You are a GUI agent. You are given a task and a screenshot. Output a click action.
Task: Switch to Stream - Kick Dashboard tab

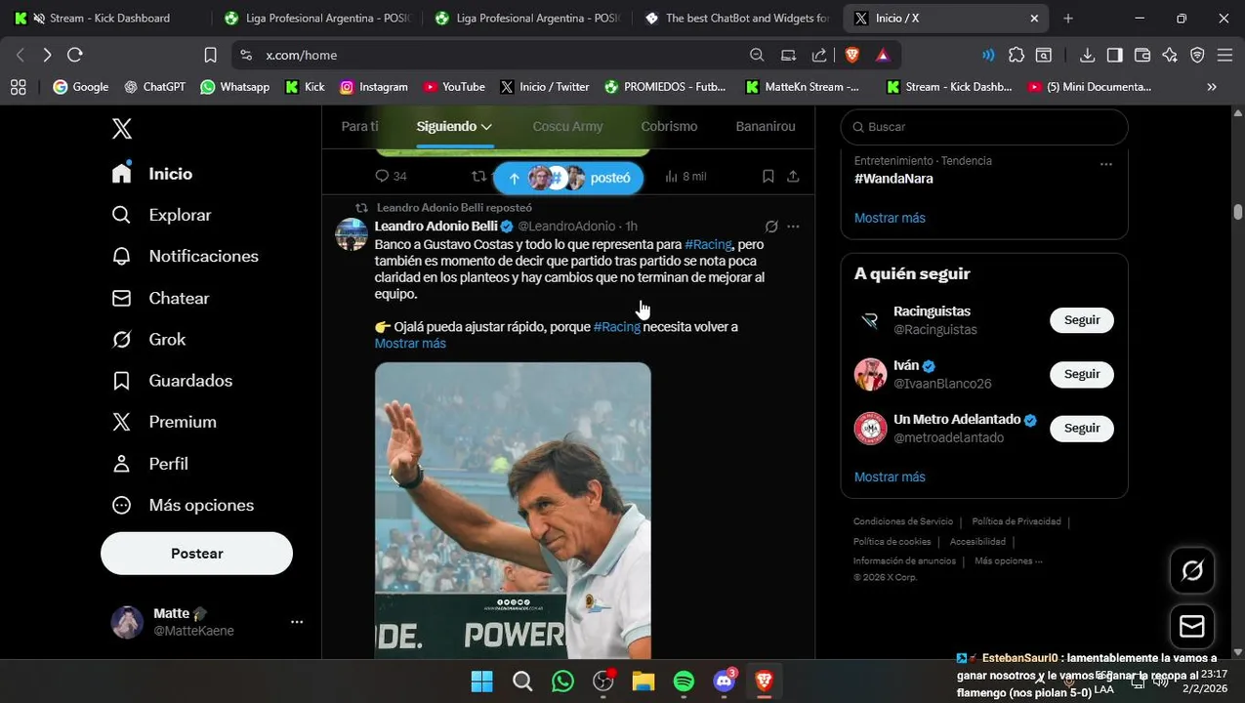tap(105, 18)
